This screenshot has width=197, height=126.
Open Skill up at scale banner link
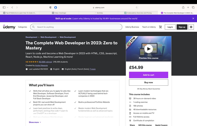click(x=96, y=18)
